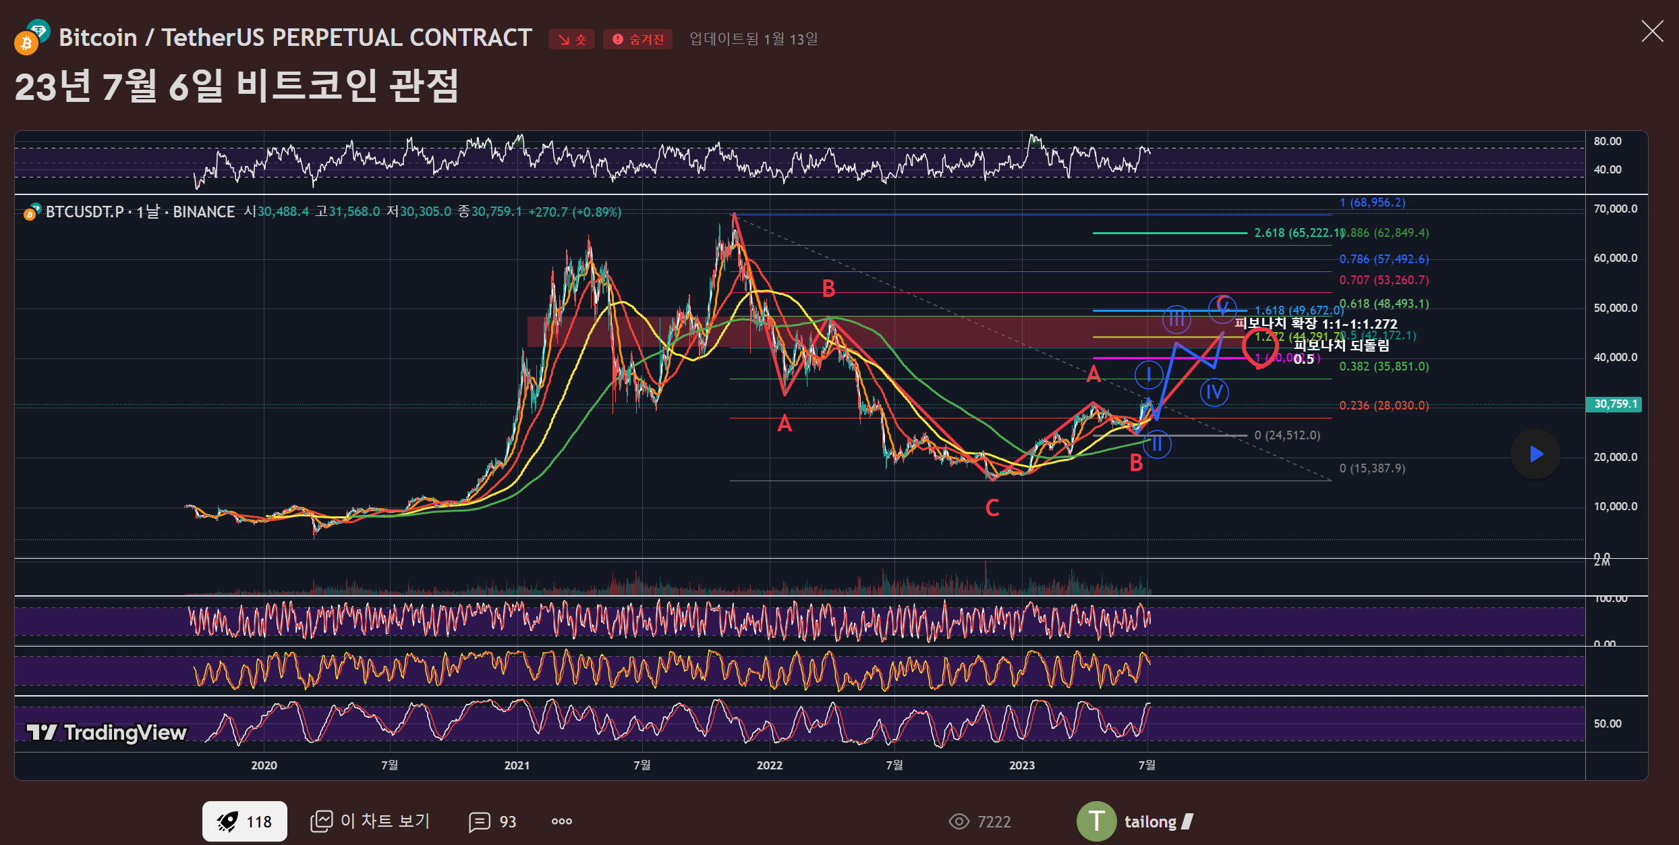Click the red 숏 short label tag
This screenshot has width=1679, height=845.
[571, 39]
